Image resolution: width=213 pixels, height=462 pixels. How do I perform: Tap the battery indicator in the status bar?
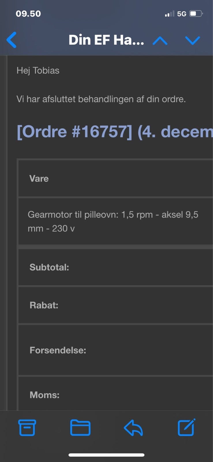click(195, 13)
